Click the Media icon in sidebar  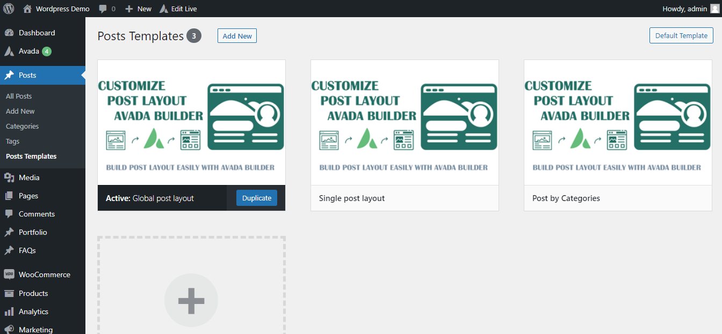click(9, 177)
